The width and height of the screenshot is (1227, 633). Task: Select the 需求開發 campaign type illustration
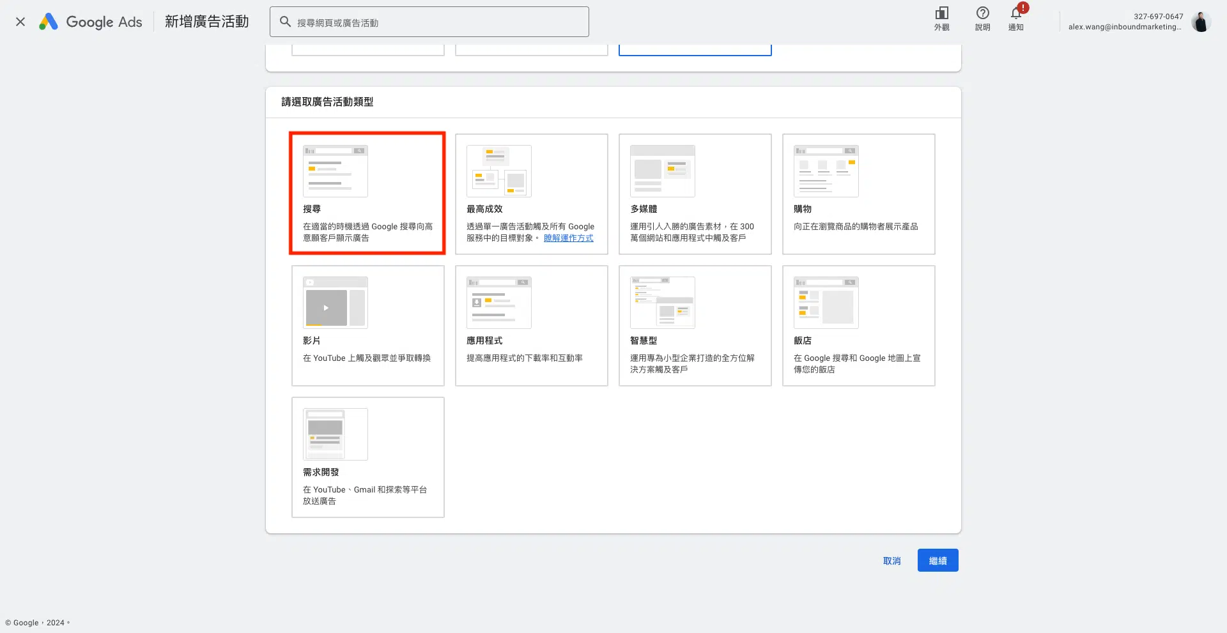335,434
